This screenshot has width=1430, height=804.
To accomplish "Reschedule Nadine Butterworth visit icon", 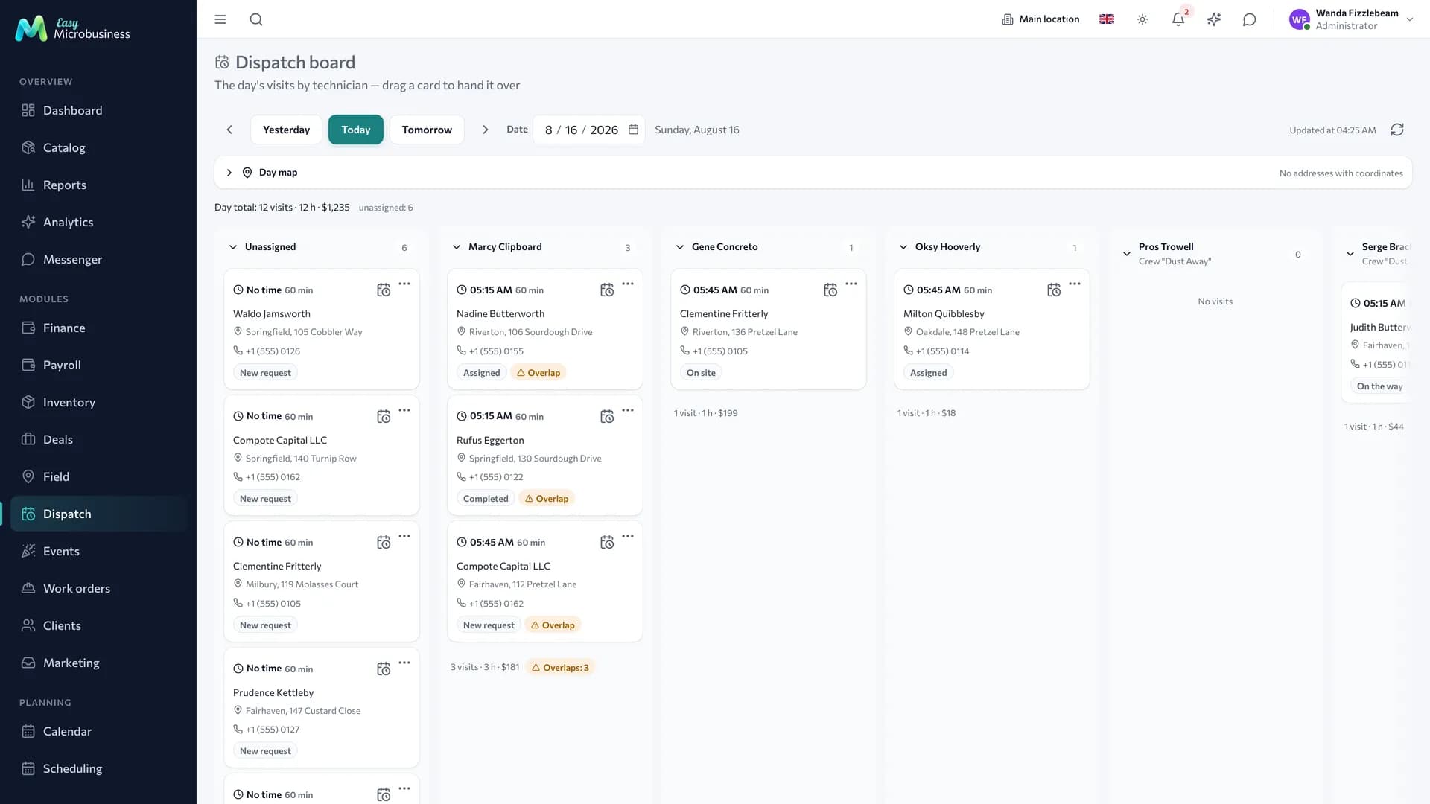I will 607,290.
